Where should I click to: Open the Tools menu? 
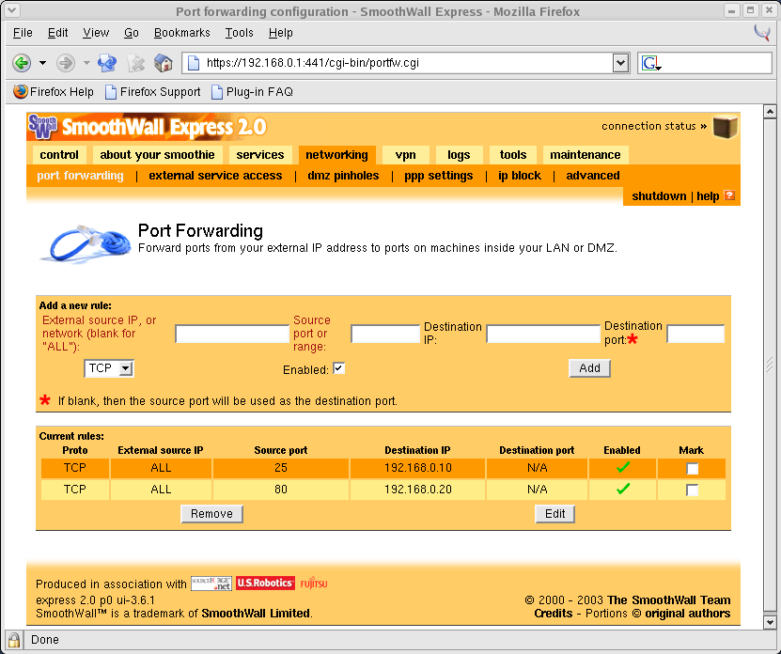pyautogui.click(x=239, y=33)
